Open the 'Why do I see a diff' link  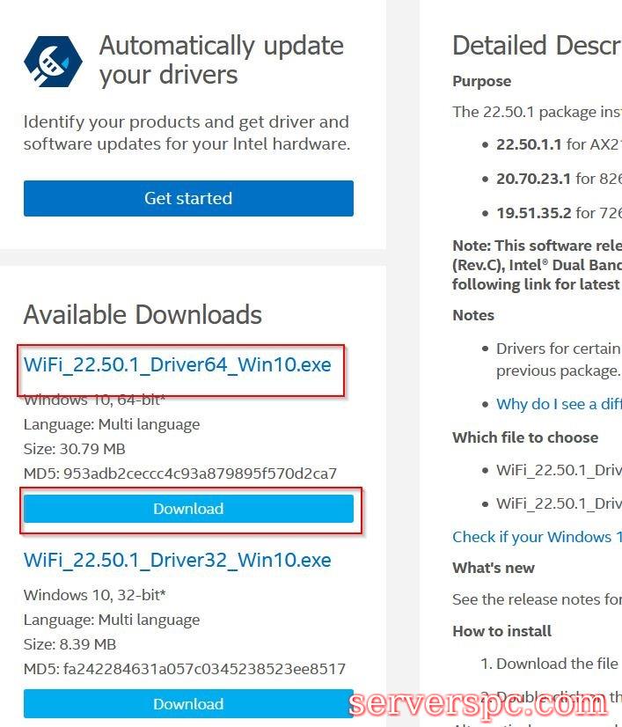[x=558, y=404]
